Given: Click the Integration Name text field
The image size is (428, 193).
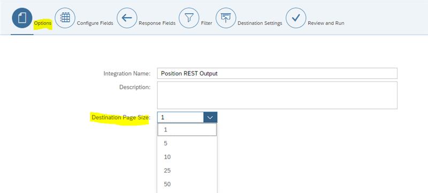Looking at the screenshot, I should pyautogui.click(x=277, y=73).
